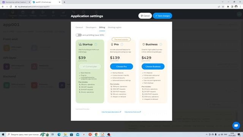This screenshot has height=137, width=243.
Task: Show the Pro plan info tooltip icon
Action: click(x=122, y=45)
